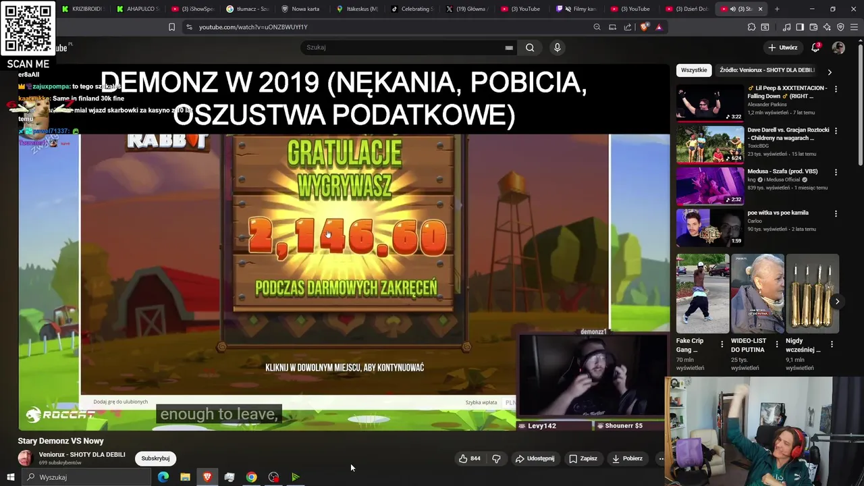Screen dimensions: 864x486
Task: Open options for Dave Darell vs. Gracjan video
Action: (x=836, y=131)
